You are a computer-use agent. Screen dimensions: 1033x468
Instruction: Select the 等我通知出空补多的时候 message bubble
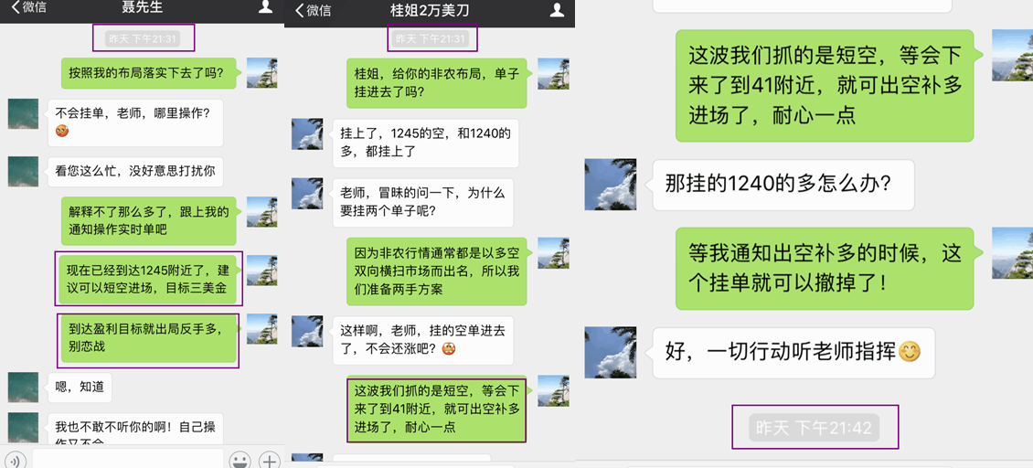(825, 268)
